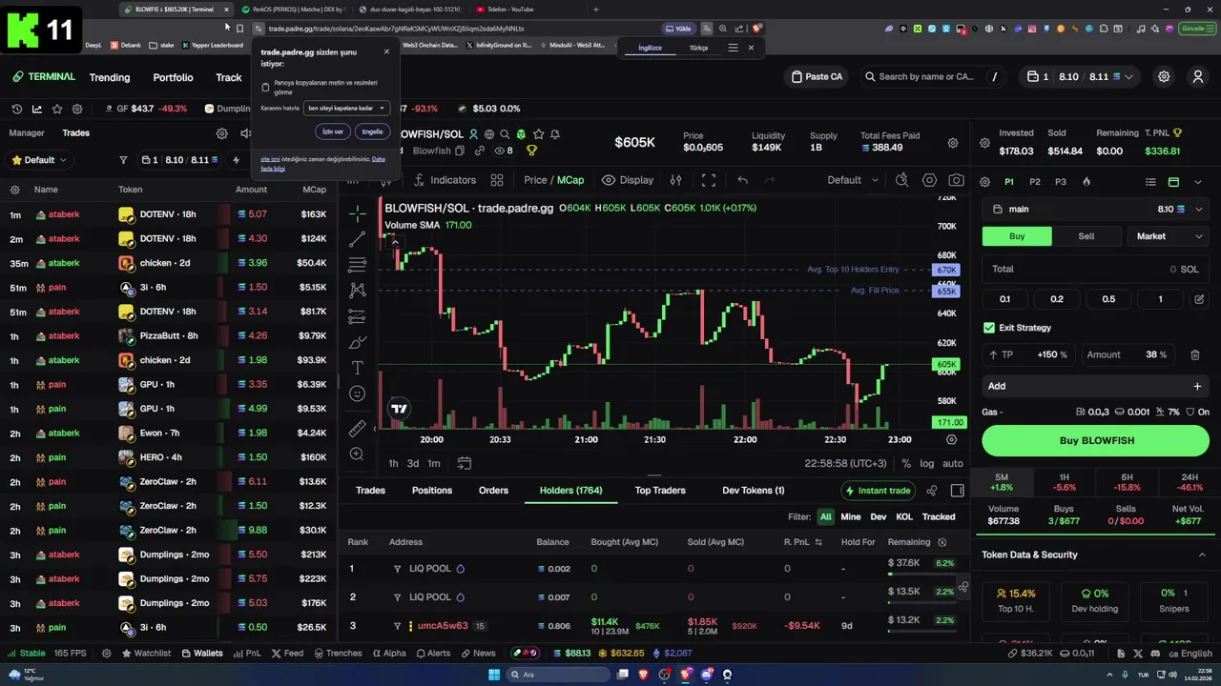
Task: Open account profile icon
Action: [1198, 76]
